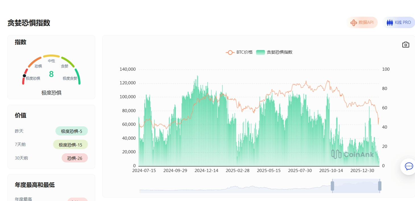Click the 恐惧-26 thirty days badge
Viewport: 415px width, 201px height.
point(75,158)
